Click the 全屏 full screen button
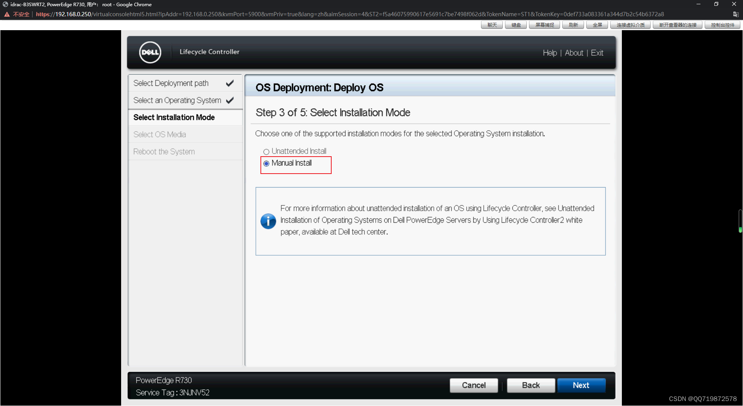Image resolution: width=743 pixels, height=406 pixels. coord(597,25)
